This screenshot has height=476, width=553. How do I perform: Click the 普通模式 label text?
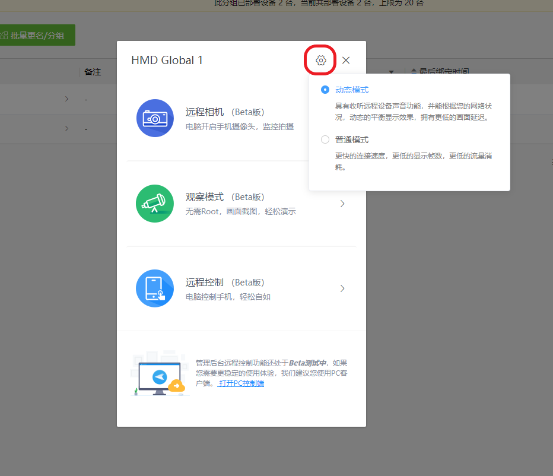click(x=352, y=139)
